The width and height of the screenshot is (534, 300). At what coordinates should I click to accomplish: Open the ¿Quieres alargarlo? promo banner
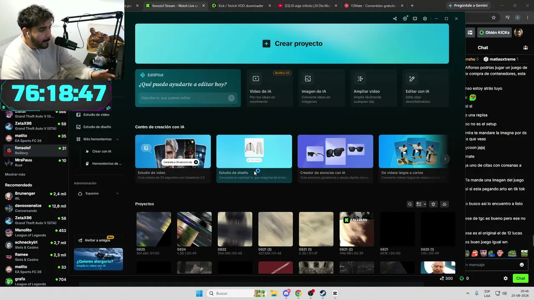pyautogui.click(x=98, y=259)
